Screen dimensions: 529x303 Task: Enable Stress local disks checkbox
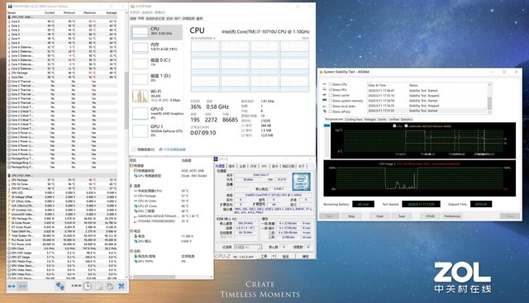(331, 106)
